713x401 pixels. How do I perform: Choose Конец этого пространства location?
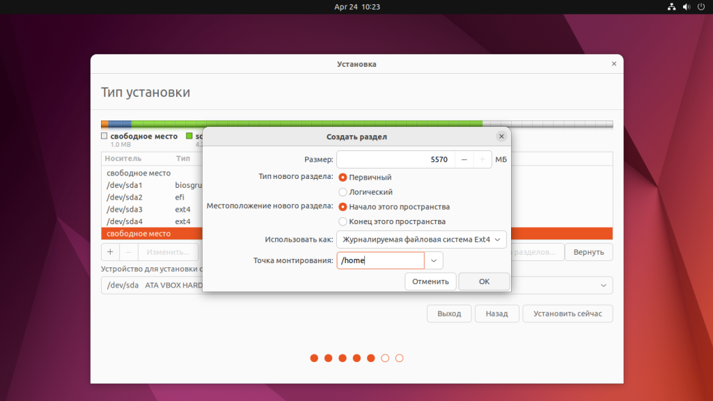pyautogui.click(x=343, y=221)
